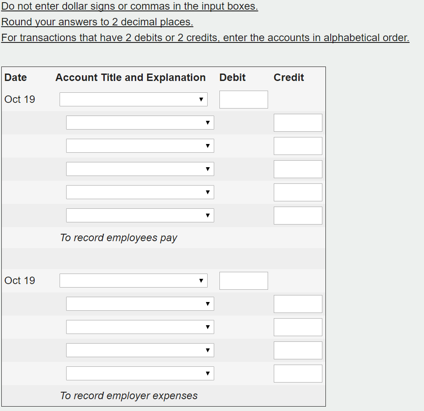The image size is (424, 411).
Task: Click the last Credit box above employees pay explanation
Action: (x=297, y=215)
